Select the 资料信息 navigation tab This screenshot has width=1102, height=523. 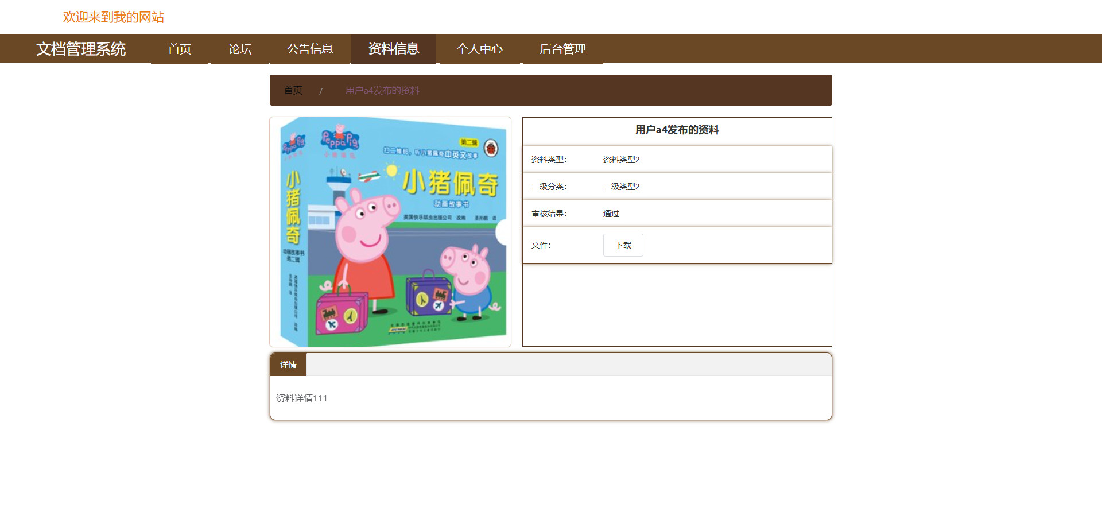pos(394,49)
